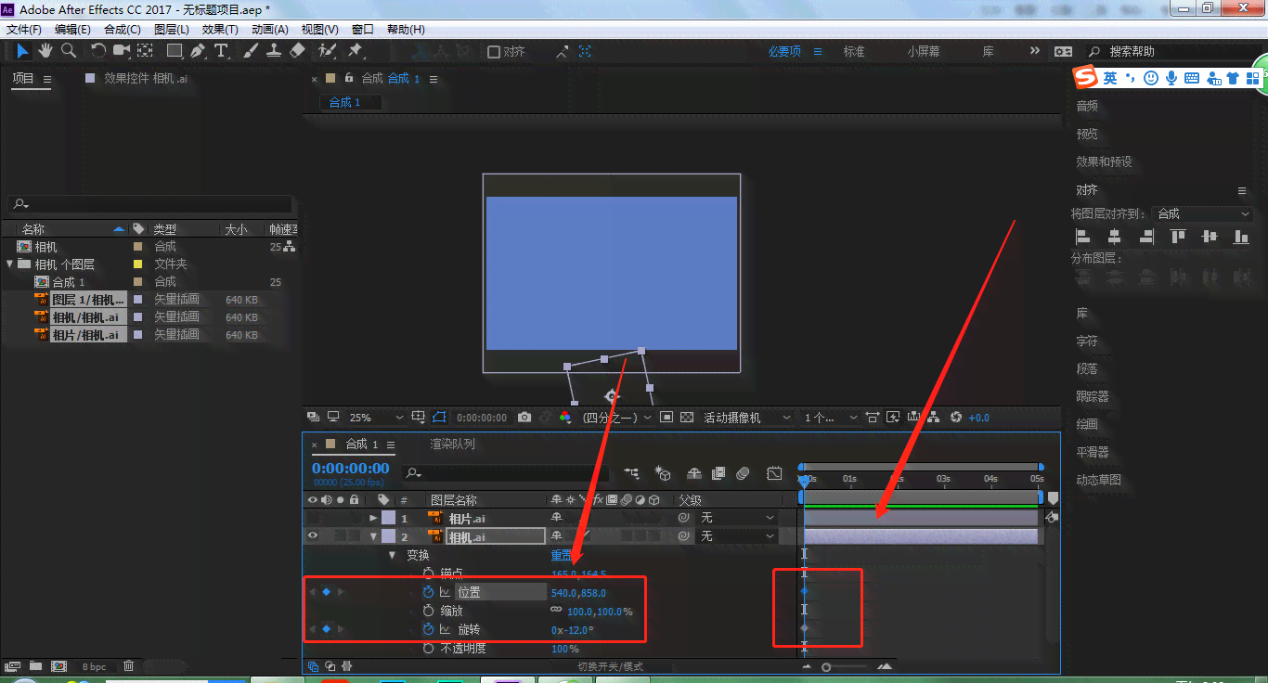Click the delete trash icon in Project panel
Screen dimensions: 1268x683
pos(129,665)
